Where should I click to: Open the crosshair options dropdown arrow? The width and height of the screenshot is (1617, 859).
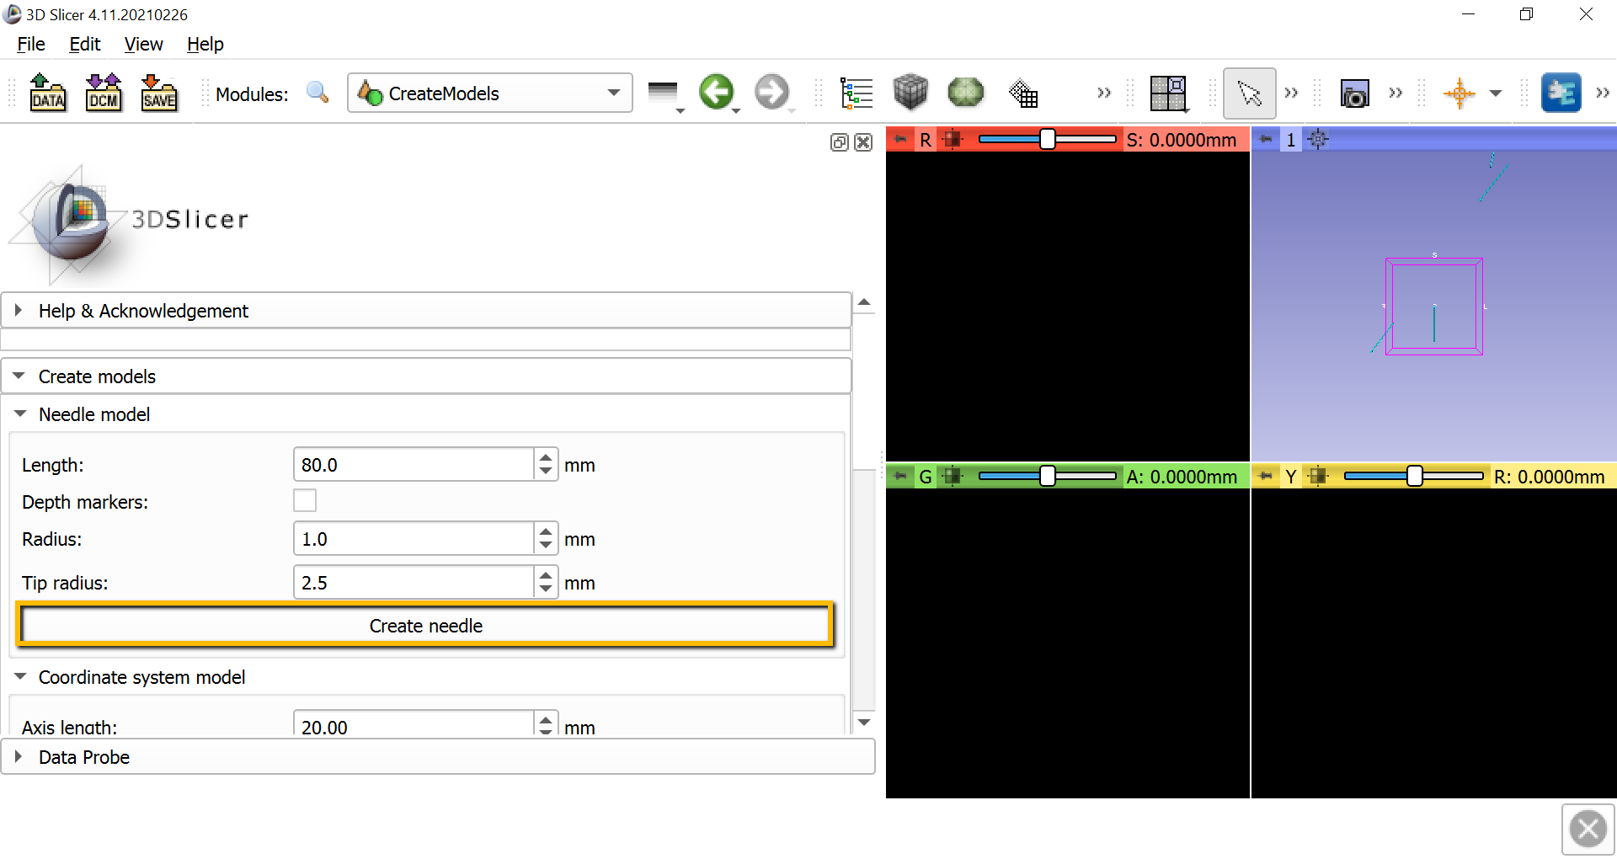pos(1496,93)
